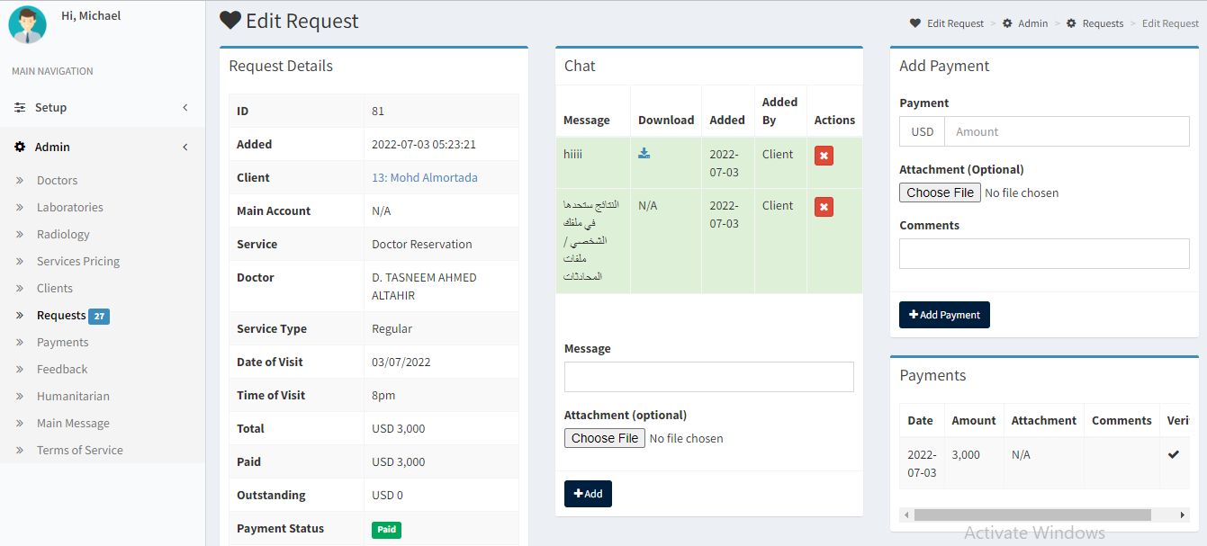Viewport: 1207px width, 546px height.
Task: Collapse the Admin menu chevron
Action: point(185,147)
